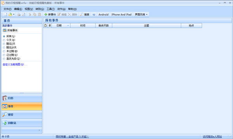Sort by the 剩余天数 column header
Image resolution: width=233 pixels, height=139 pixels.
(104, 25)
